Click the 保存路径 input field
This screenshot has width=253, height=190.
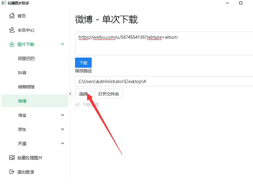pos(164,82)
